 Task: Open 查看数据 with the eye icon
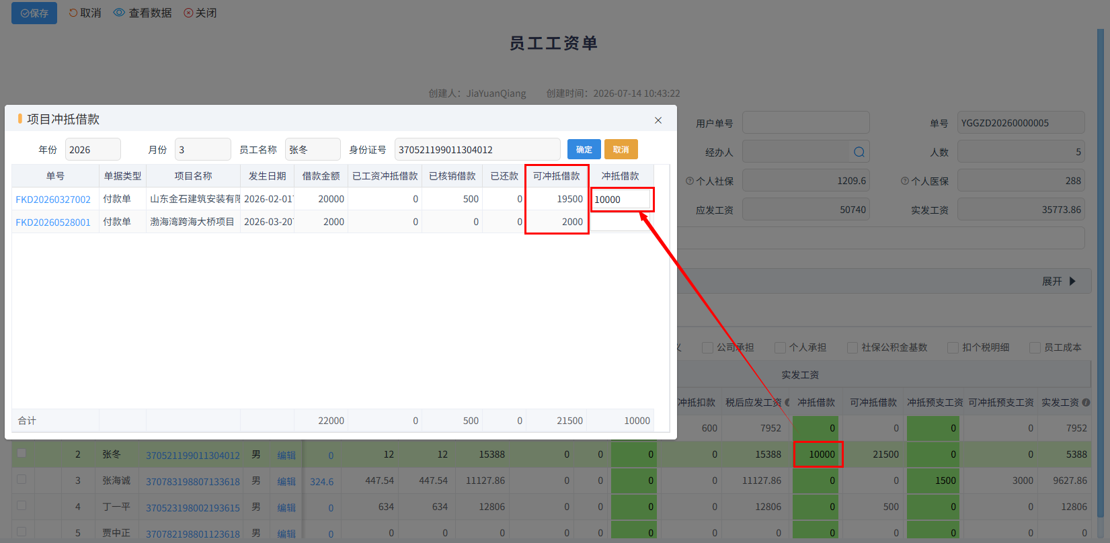[143, 13]
